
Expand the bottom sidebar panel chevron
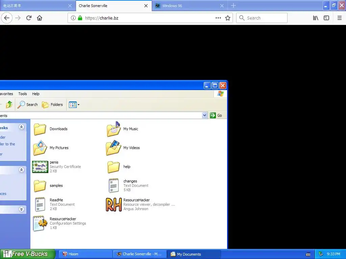pyautogui.click(x=21, y=209)
